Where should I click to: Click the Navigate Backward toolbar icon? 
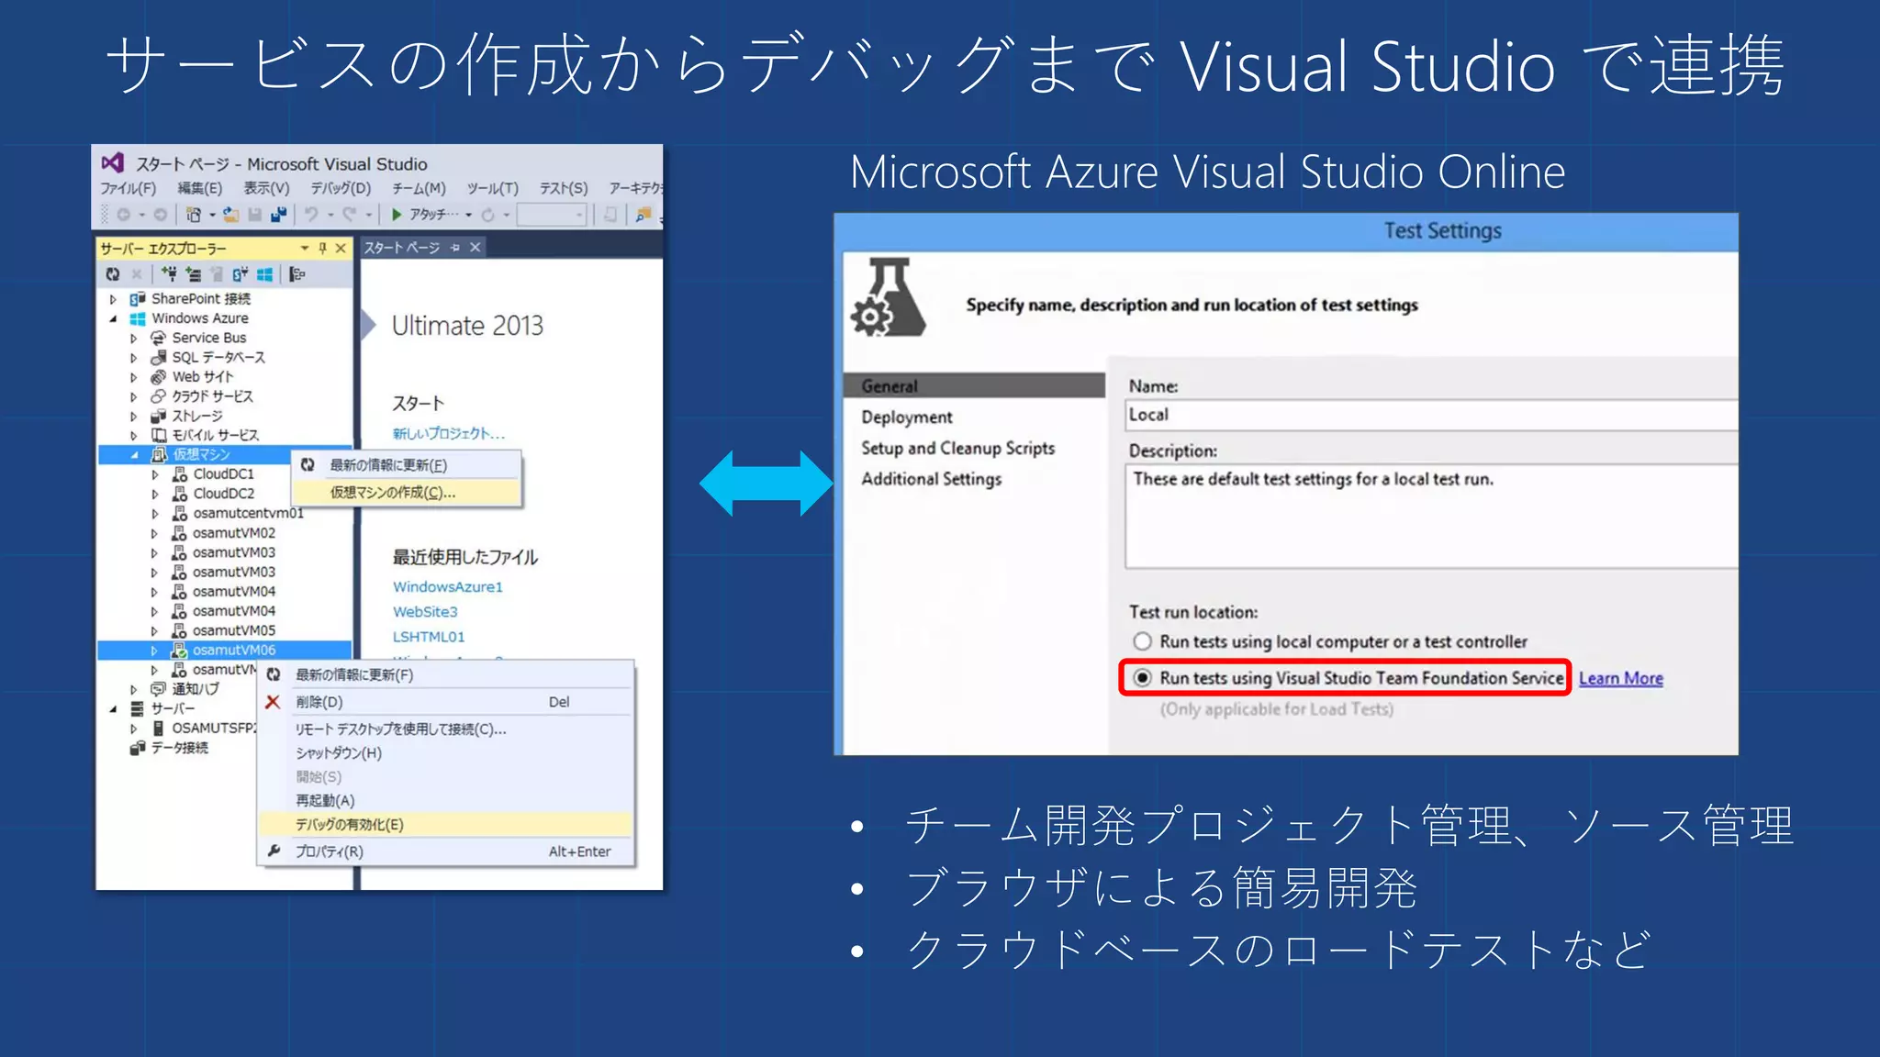[x=123, y=215]
